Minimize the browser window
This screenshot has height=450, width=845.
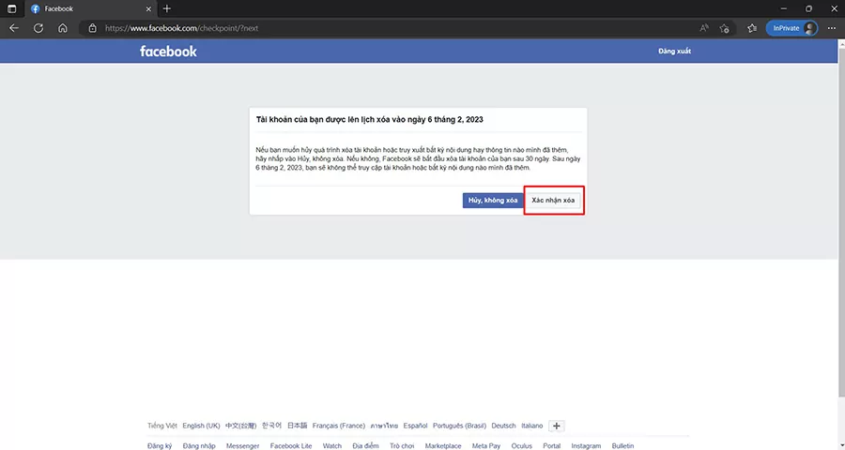point(784,8)
